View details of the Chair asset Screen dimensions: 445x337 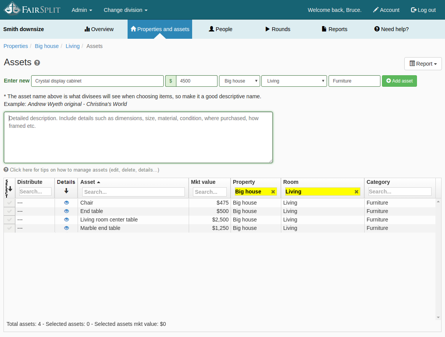pos(66,203)
